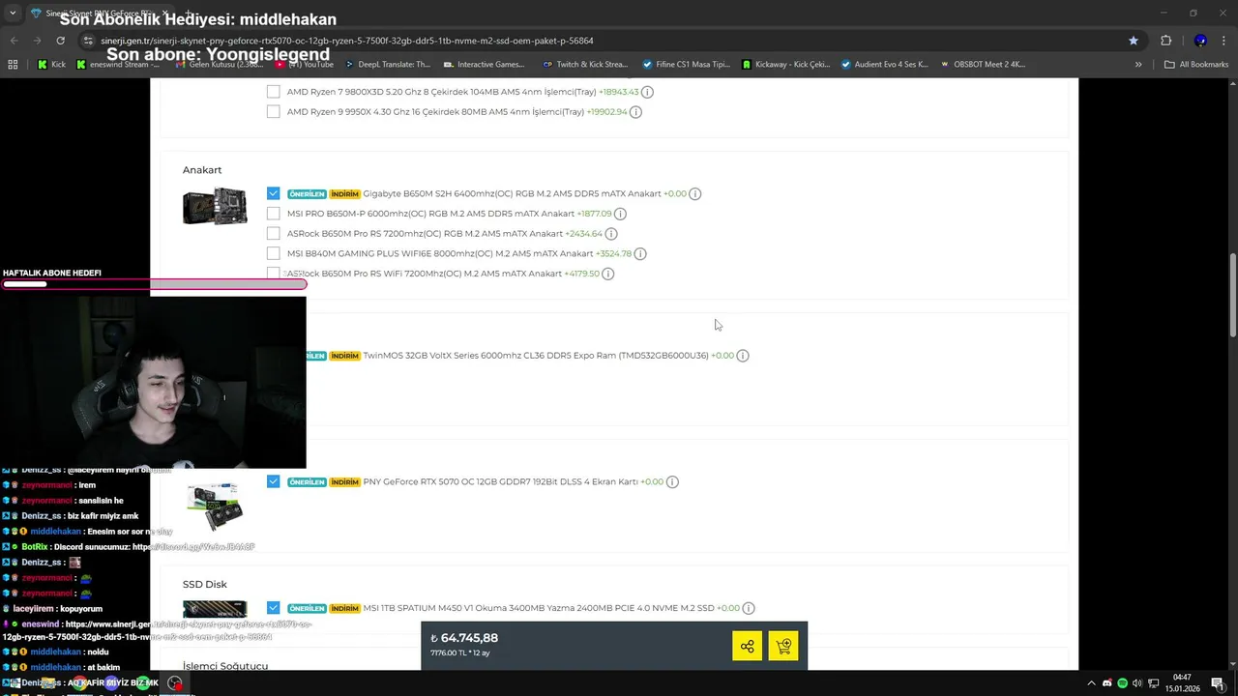Viewport: 1238px width, 696px height.
Task: Open info icon for Ryzen 9 9950X
Action: click(635, 112)
